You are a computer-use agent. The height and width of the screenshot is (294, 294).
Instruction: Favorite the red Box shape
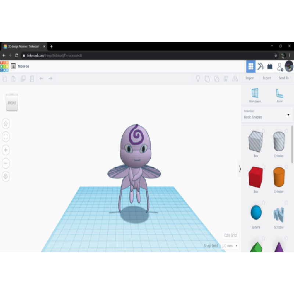tap(263, 166)
